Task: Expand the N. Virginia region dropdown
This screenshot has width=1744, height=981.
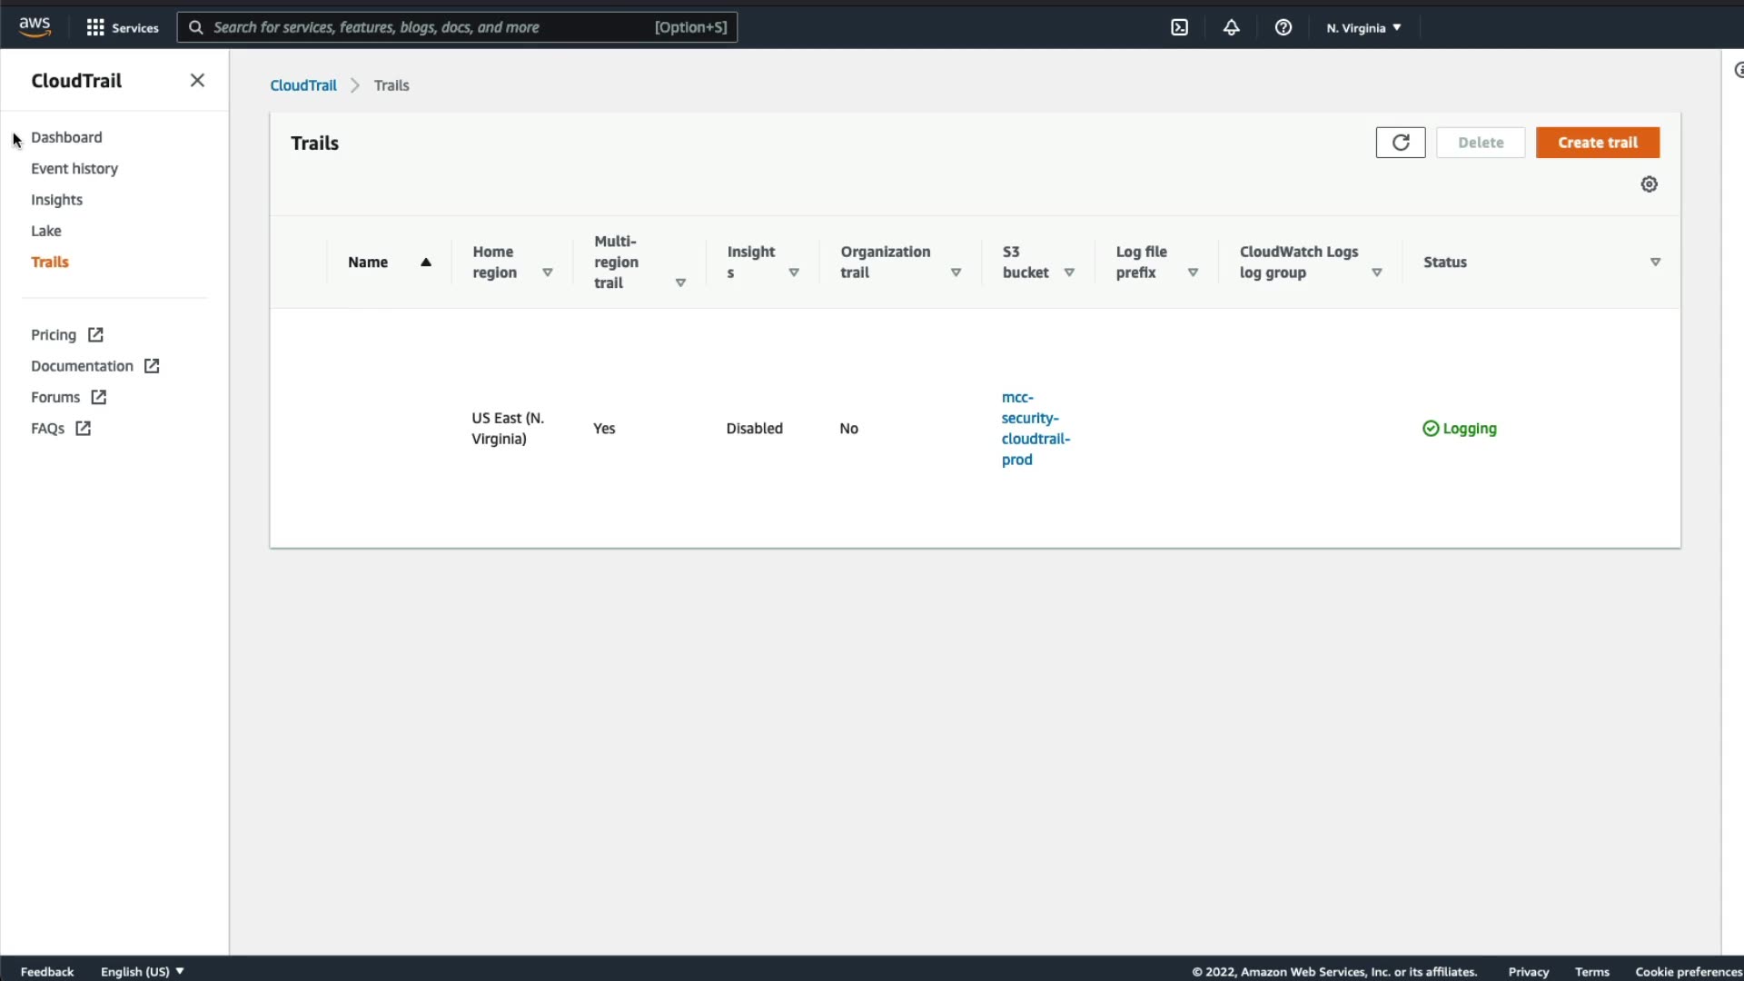Action: click(x=1362, y=28)
